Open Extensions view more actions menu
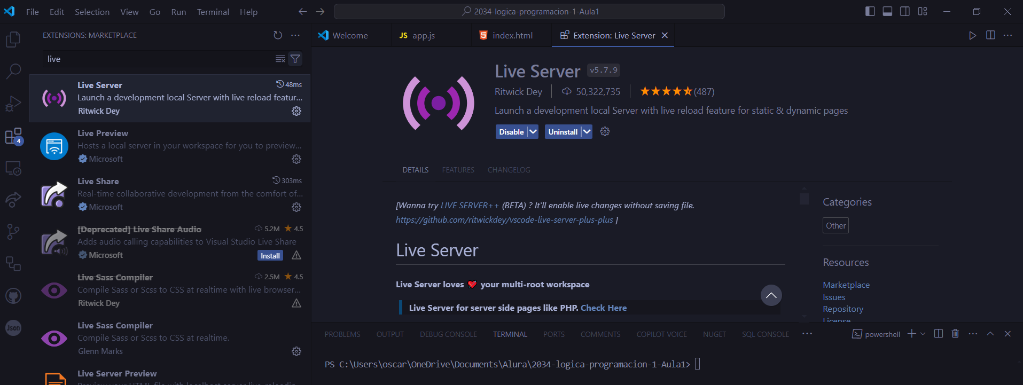 point(295,35)
